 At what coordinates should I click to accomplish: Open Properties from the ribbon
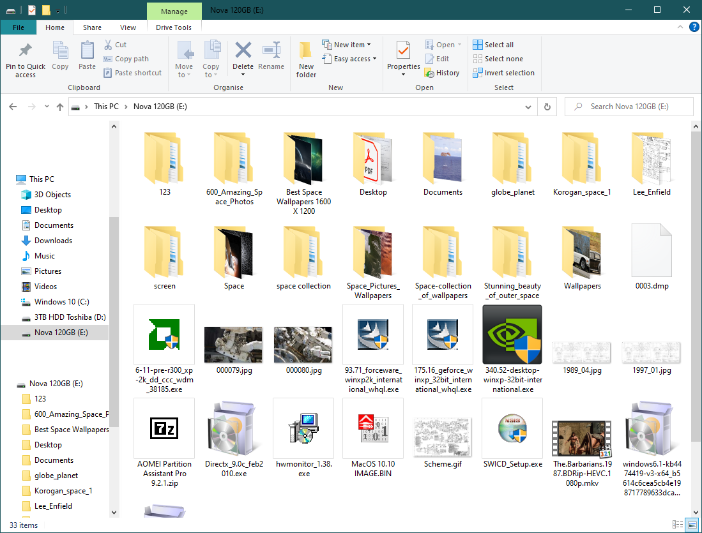pyautogui.click(x=403, y=56)
